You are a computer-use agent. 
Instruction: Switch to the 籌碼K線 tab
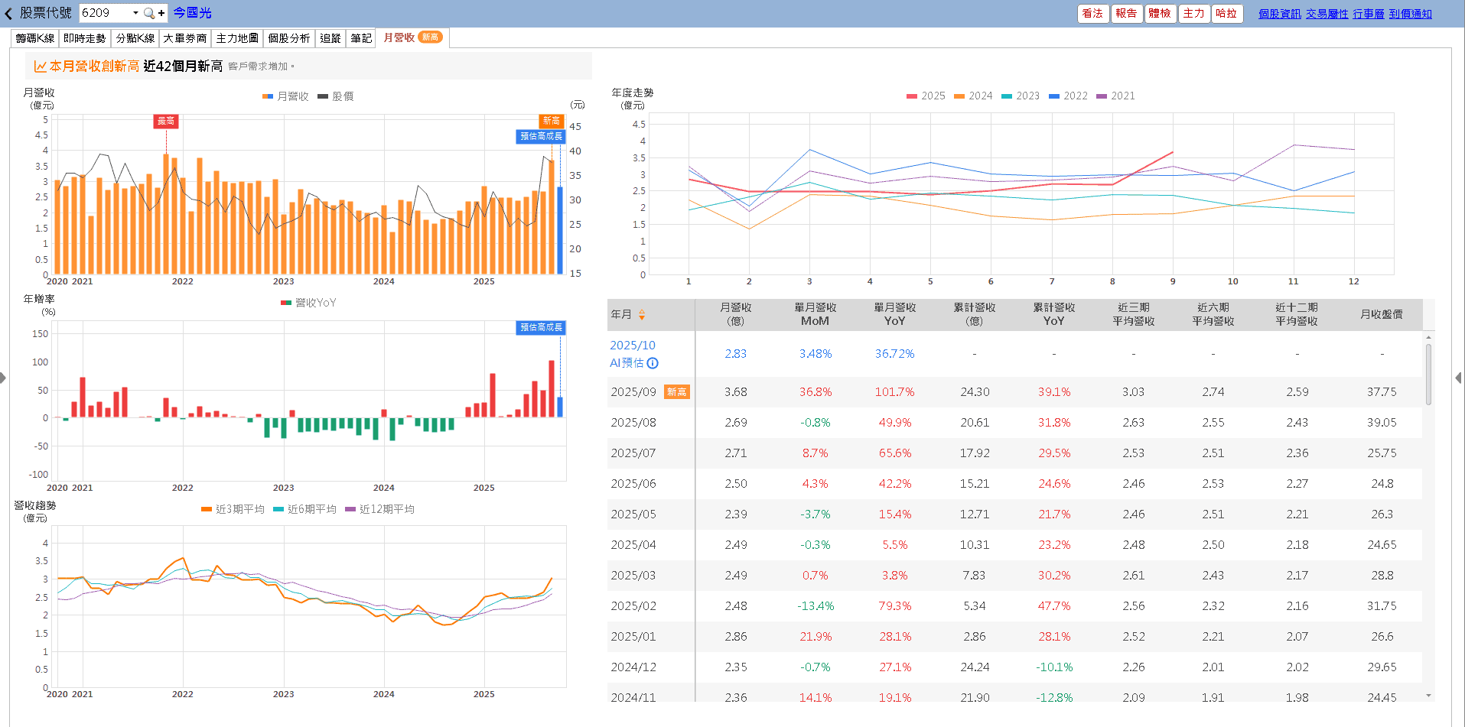[x=35, y=38]
